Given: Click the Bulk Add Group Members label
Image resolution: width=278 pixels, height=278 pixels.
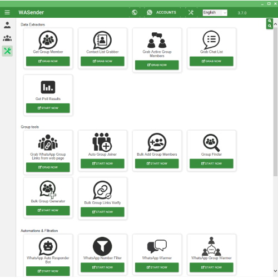Looking at the screenshot, I should coord(157,154).
